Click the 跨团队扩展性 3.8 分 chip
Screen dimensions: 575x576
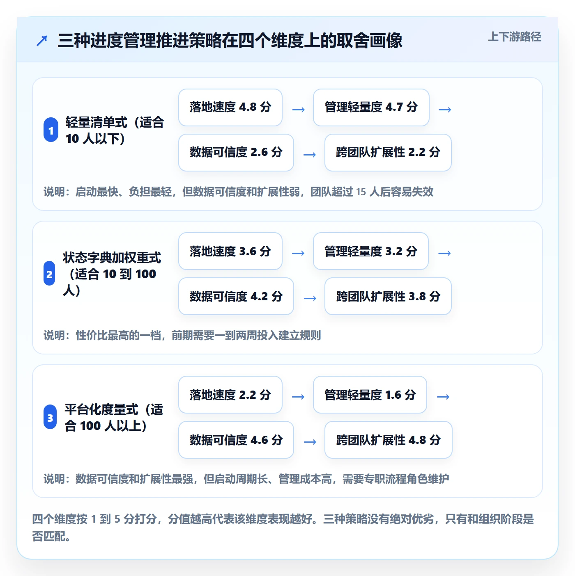388,296
